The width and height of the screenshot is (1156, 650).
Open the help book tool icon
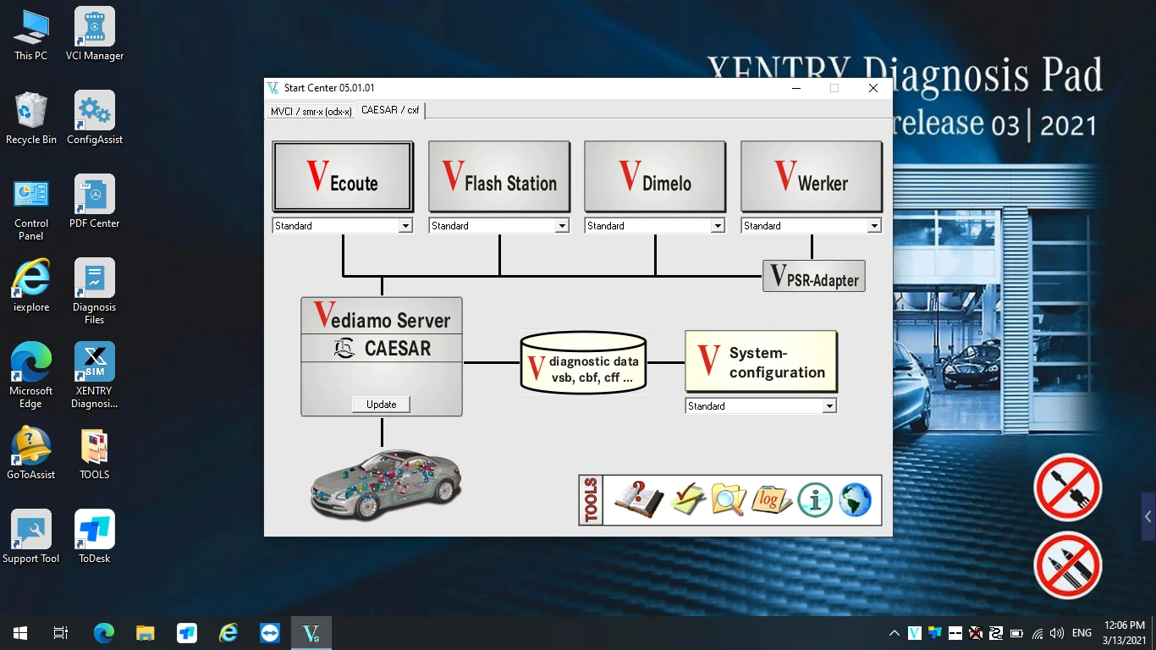point(639,499)
